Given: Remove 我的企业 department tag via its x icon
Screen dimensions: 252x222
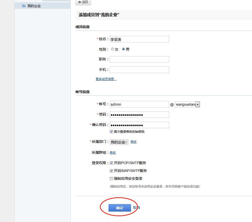Looking at the screenshot, I should point(127,142).
